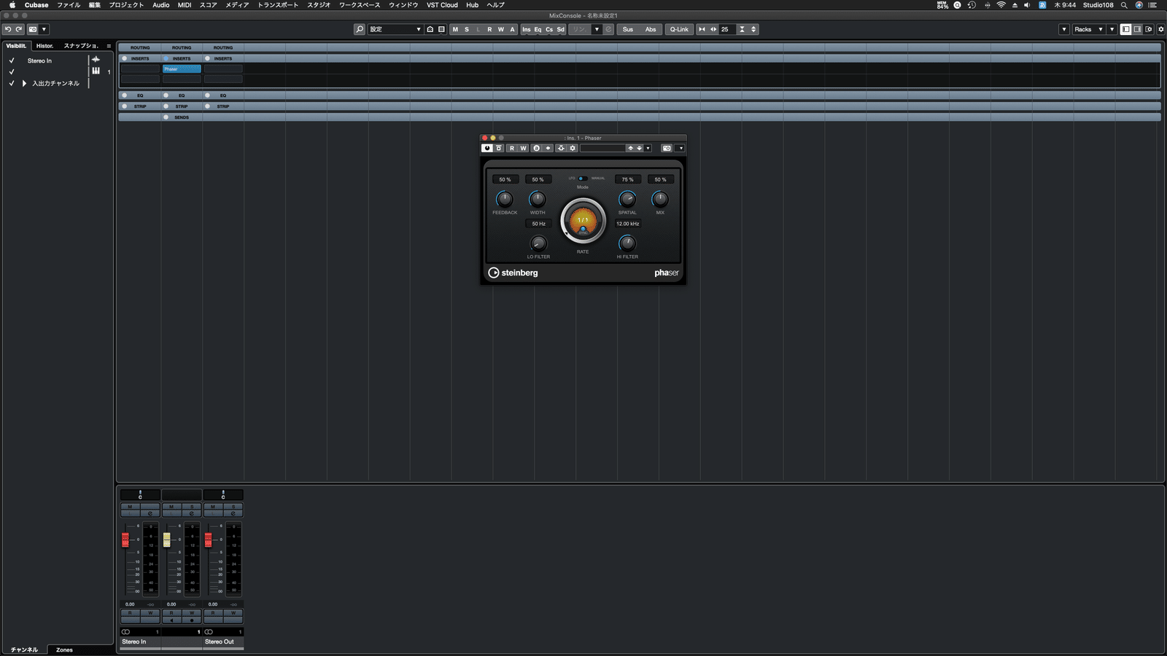Click the undo arrow in MixConsole toolbar

coord(7,29)
